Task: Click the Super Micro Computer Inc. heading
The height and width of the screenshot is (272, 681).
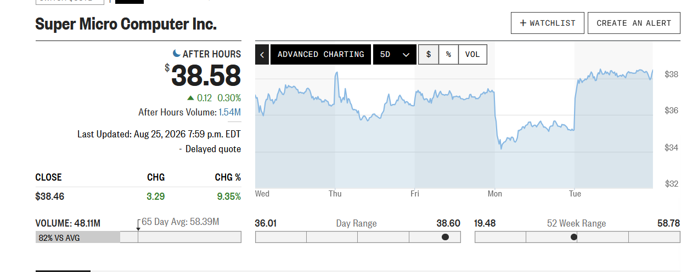Action: tap(126, 24)
